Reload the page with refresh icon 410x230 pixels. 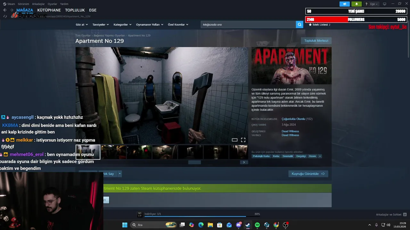(x=5, y=16)
